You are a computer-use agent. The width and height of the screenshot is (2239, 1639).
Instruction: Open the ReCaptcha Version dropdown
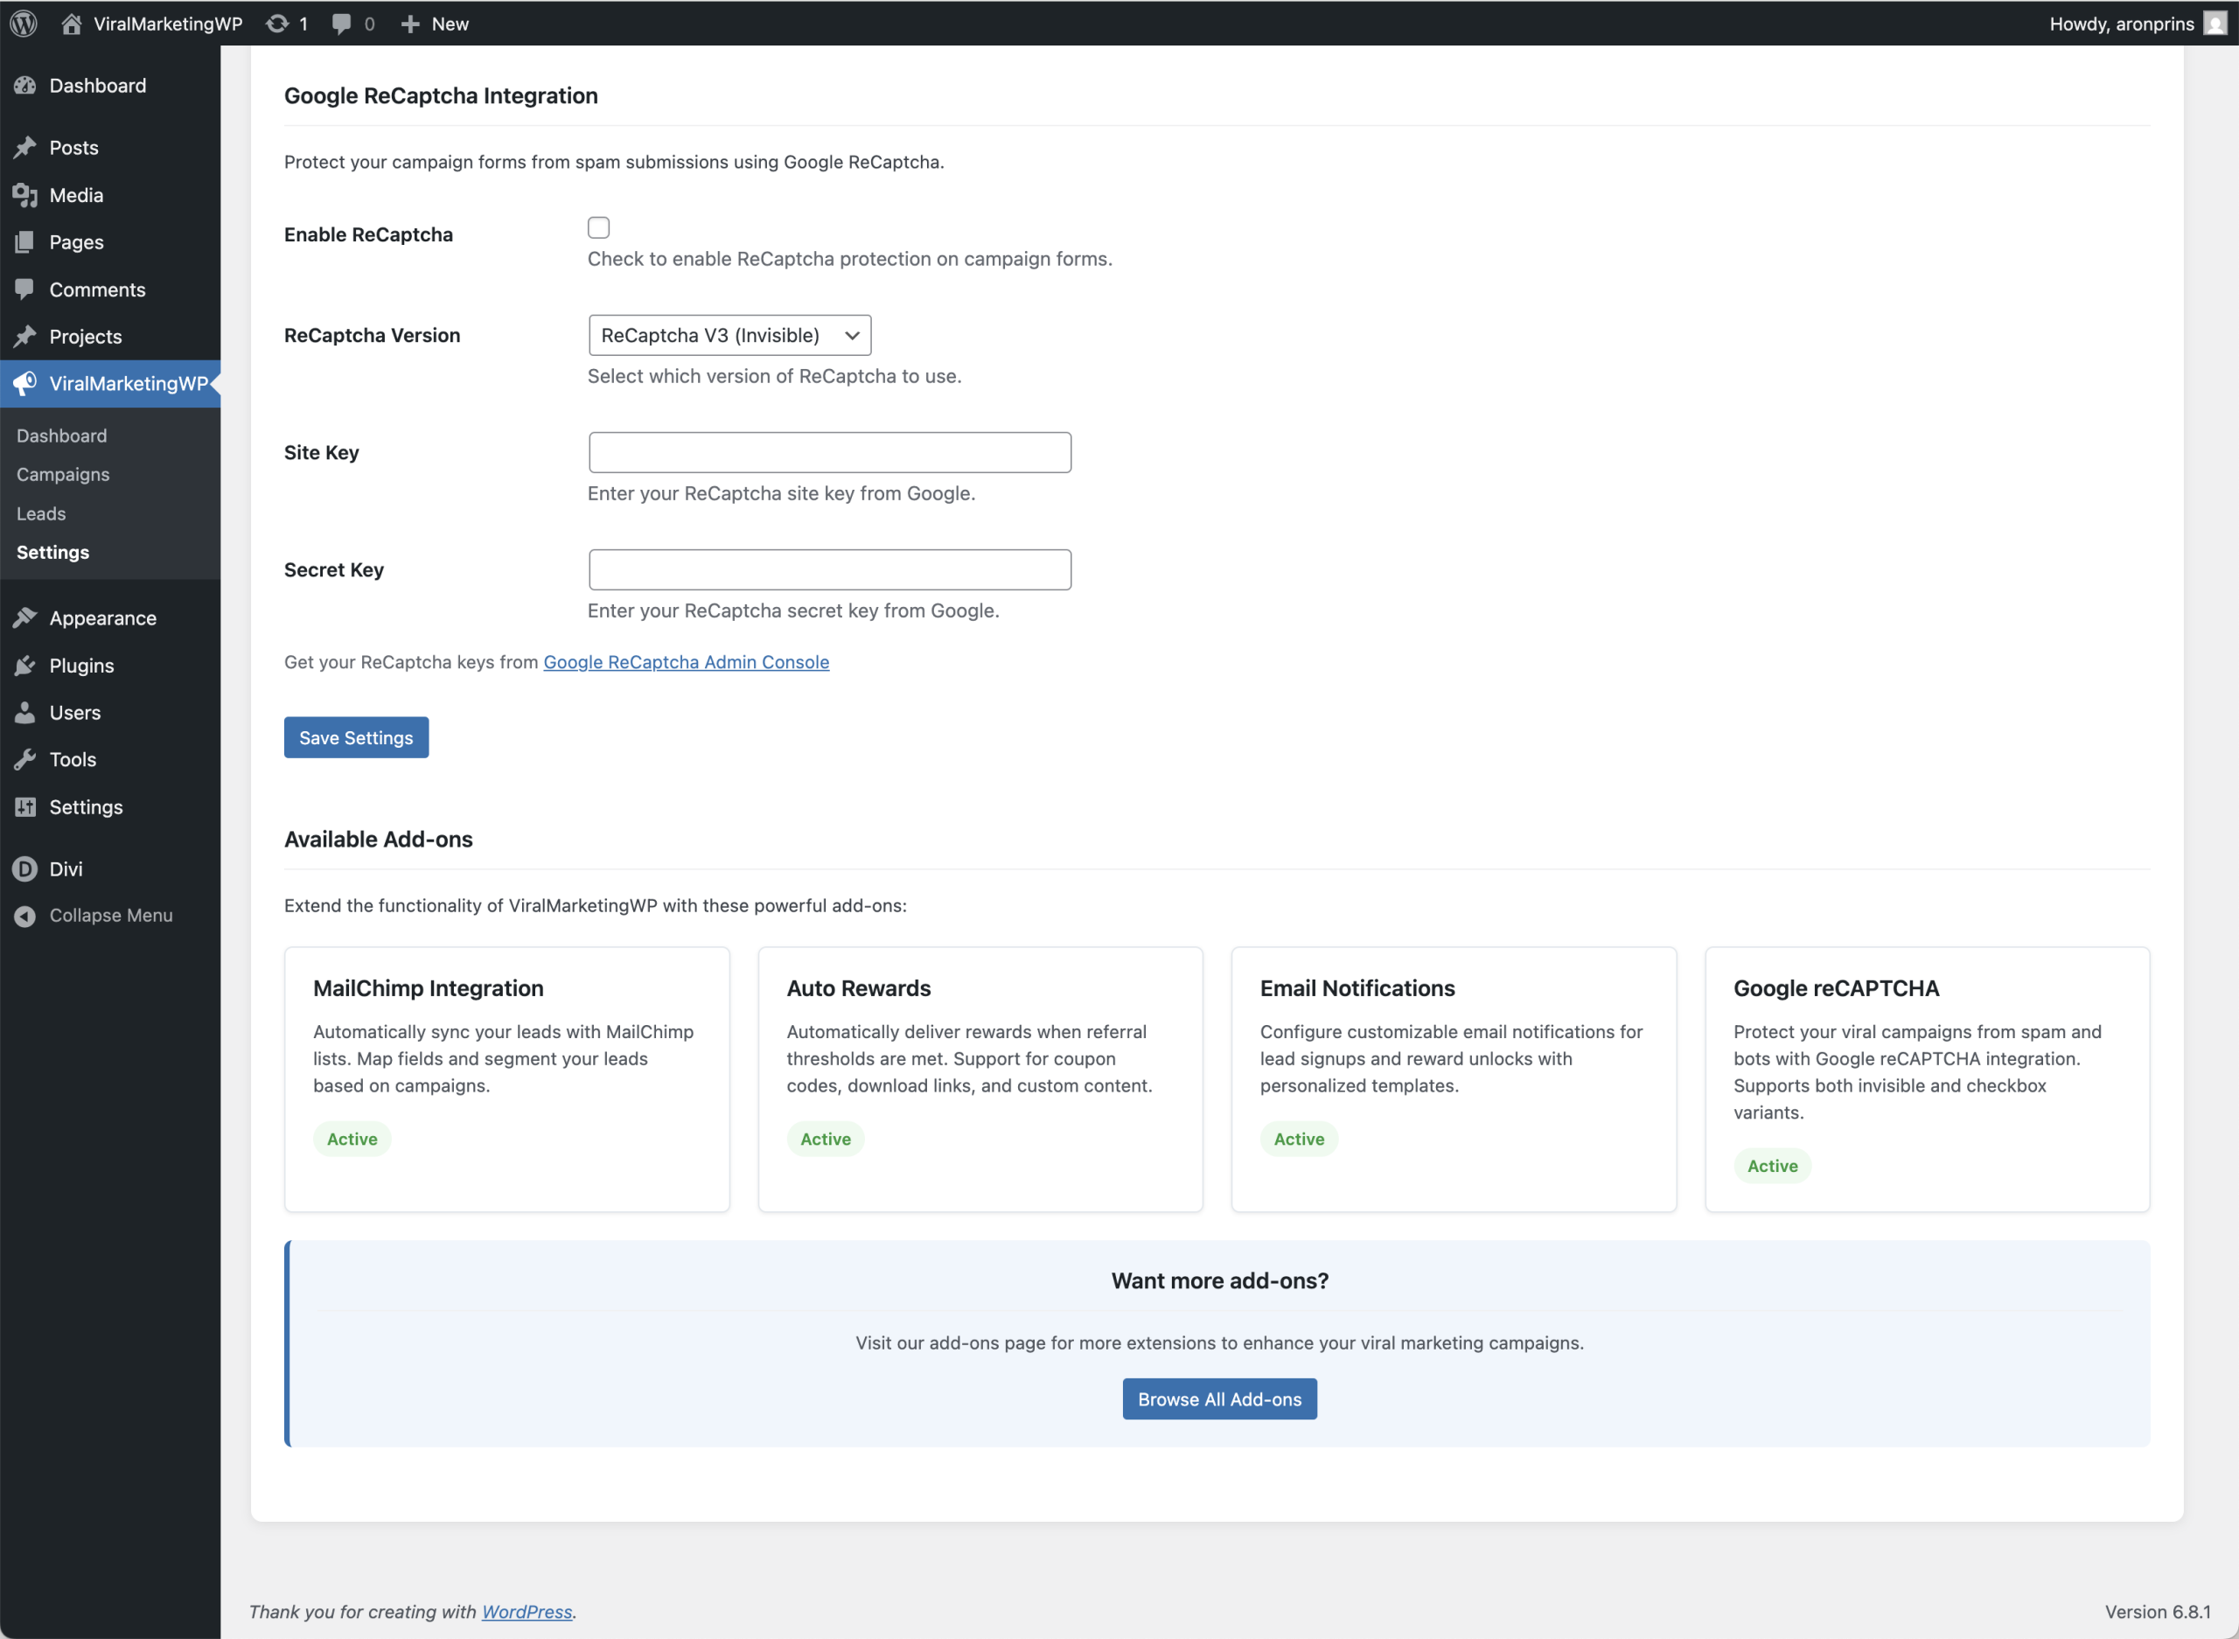pos(730,335)
